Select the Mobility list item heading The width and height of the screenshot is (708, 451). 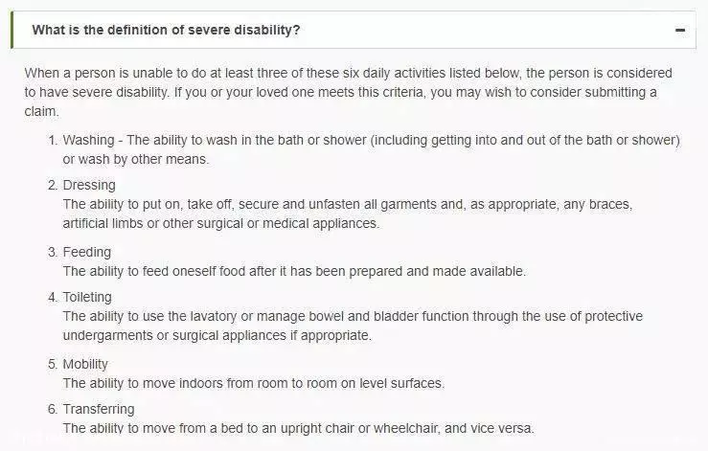[x=85, y=364]
